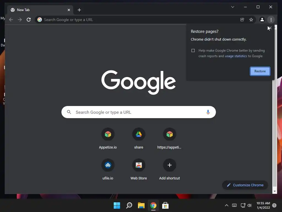This screenshot has width=282, height=212.
Task: Open the usage statistics link
Action: (236, 56)
